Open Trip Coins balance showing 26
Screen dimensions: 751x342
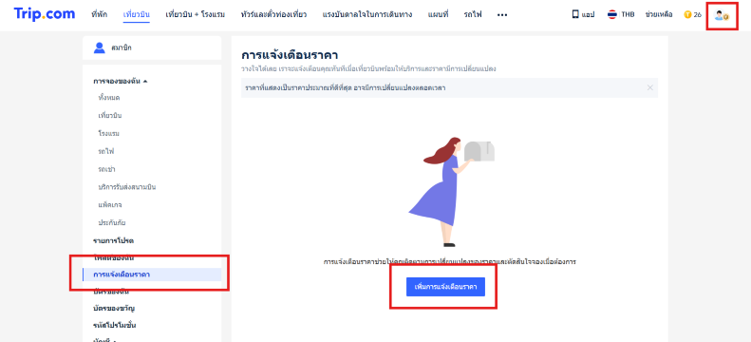click(692, 15)
